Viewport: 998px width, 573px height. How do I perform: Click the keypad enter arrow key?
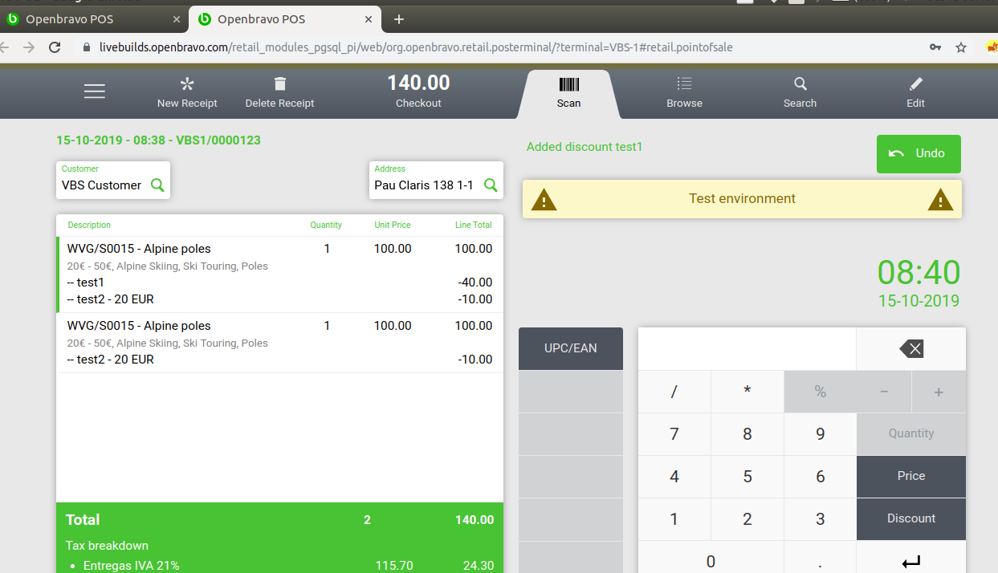911,558
